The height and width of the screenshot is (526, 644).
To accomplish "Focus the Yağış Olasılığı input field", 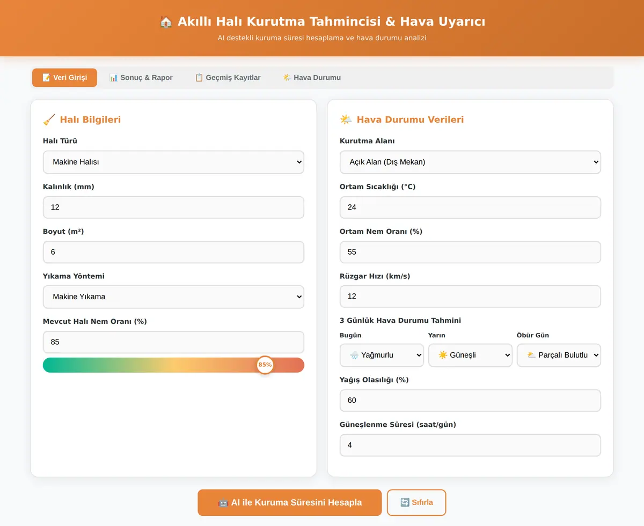I will (470, 401).
